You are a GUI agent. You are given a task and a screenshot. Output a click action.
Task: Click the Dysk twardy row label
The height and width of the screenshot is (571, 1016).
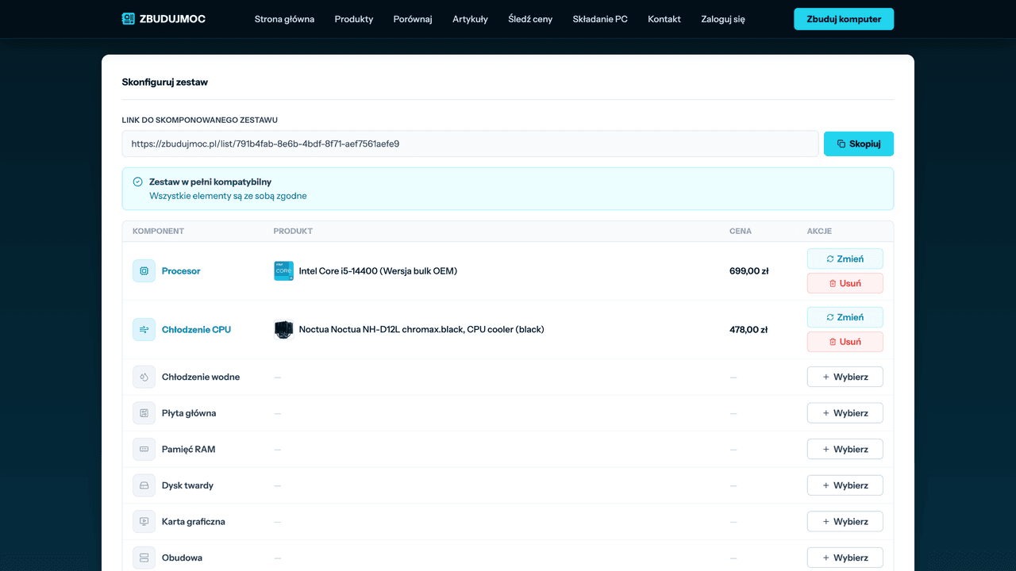[x=187, y=485]
